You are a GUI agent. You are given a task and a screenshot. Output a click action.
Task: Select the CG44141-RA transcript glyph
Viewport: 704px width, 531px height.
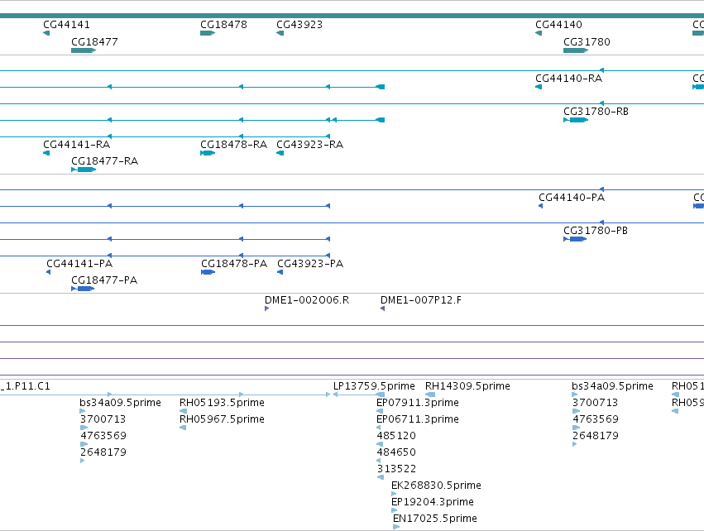click(46, 153)
